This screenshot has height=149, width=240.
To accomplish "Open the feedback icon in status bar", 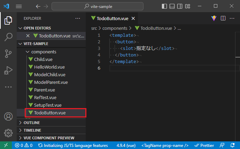I will [222, 145].
